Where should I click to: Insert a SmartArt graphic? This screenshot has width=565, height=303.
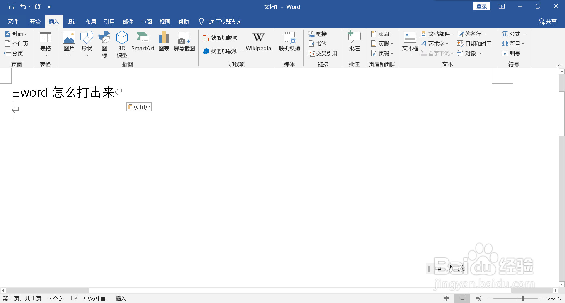pyautogui.click(x=143, y=42)
